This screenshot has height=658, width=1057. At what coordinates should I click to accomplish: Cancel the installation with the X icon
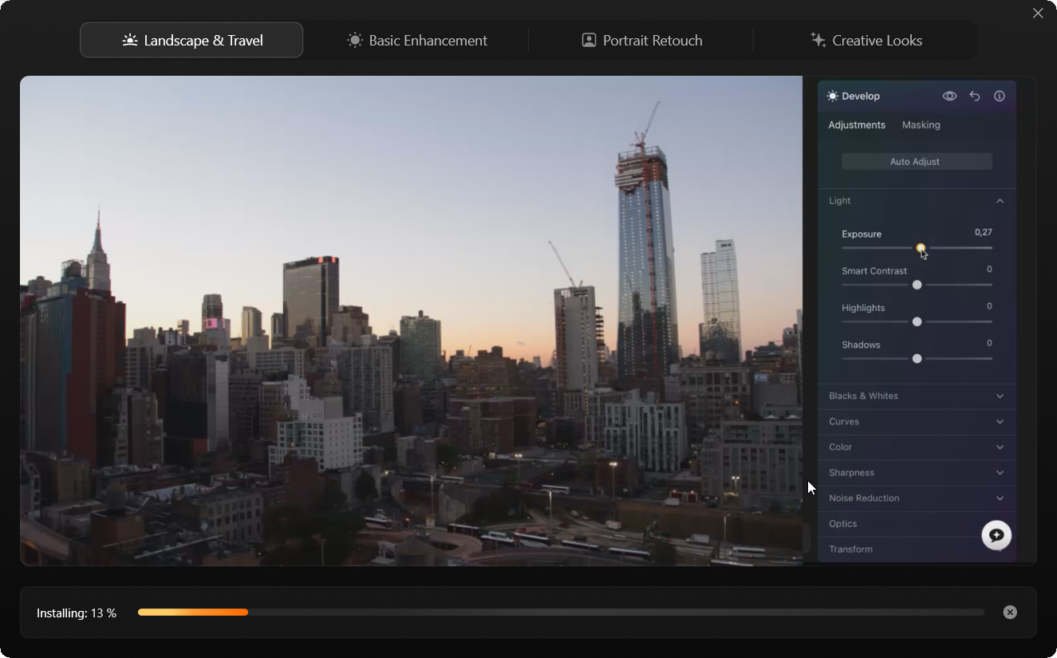click(x=1010, y=613)
